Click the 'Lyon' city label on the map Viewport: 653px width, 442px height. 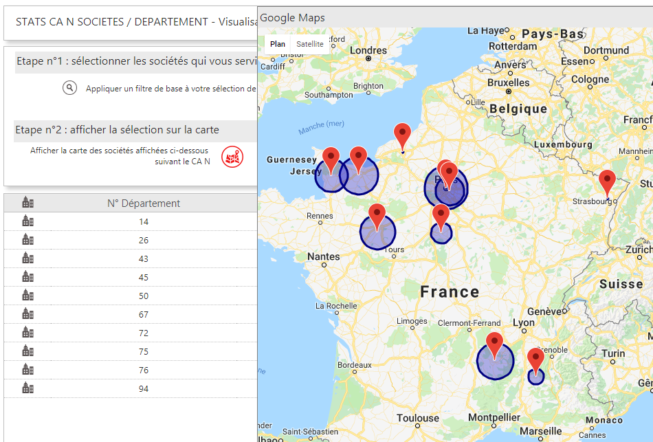tap(524, 323)
